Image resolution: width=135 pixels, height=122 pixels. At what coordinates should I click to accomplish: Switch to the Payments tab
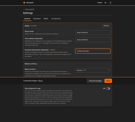click(x=37, y=19)
